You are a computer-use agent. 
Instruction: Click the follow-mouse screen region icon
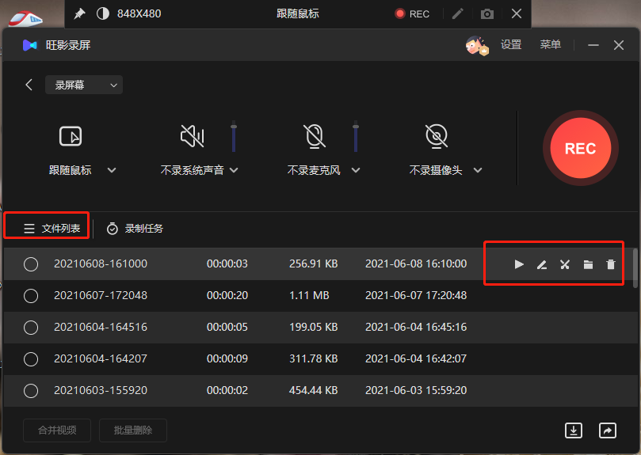(71, 136)
